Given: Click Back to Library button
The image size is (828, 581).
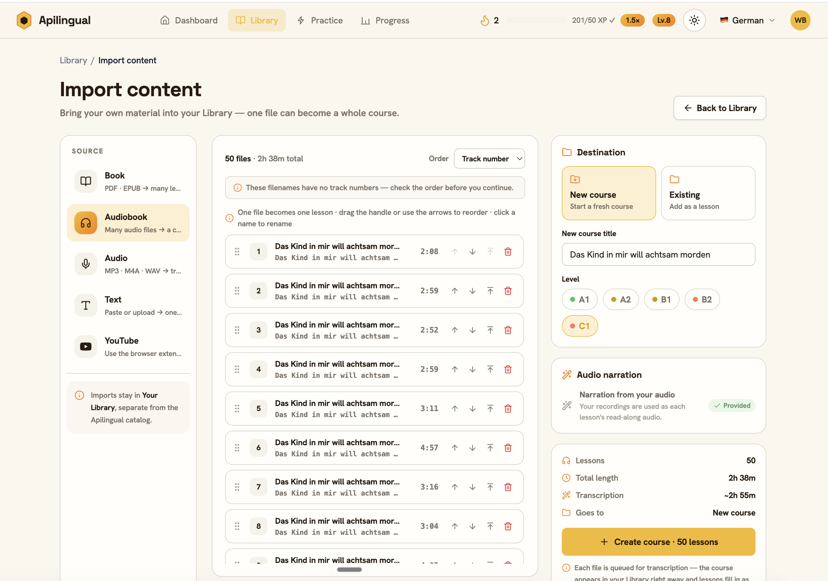Looking at the screenshot, I should (x=719, y=108).
